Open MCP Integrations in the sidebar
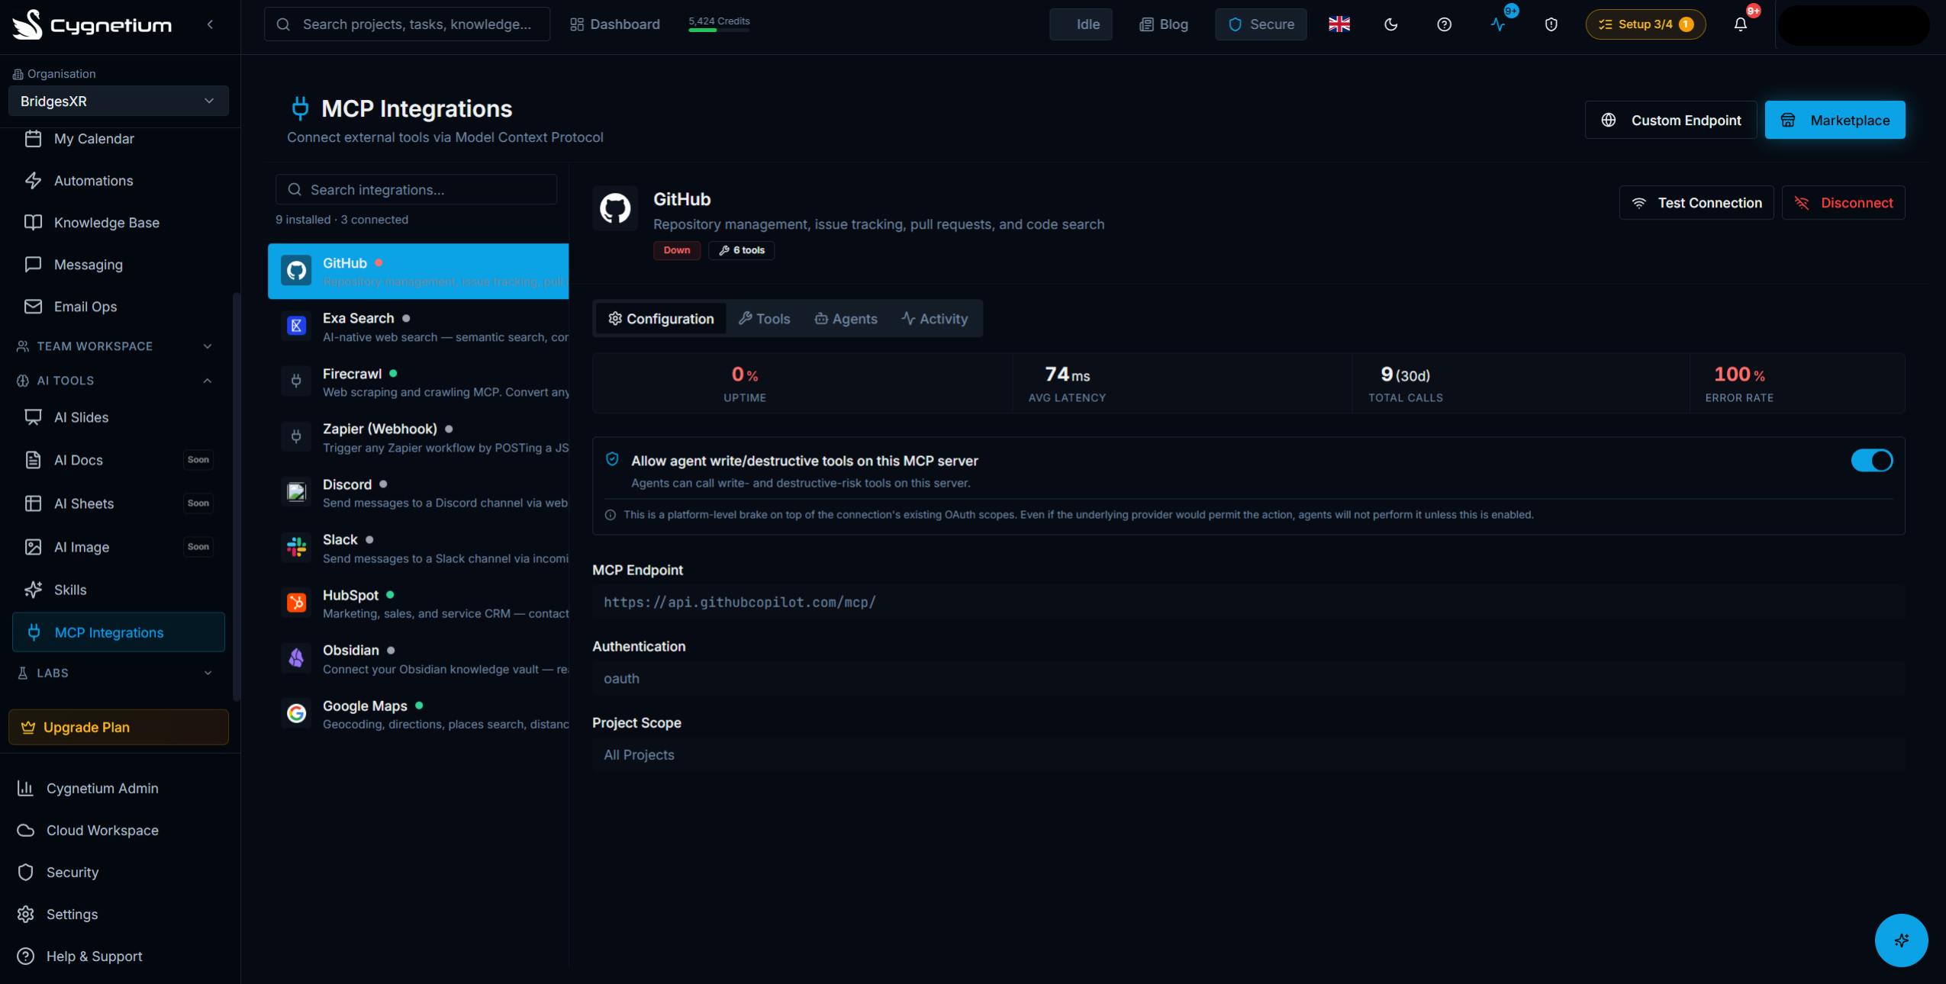 118,632
